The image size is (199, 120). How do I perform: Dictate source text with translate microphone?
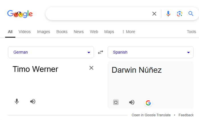point(17,101)
